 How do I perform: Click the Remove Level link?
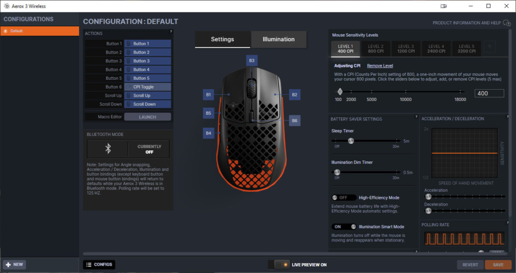tap(380, 66)
